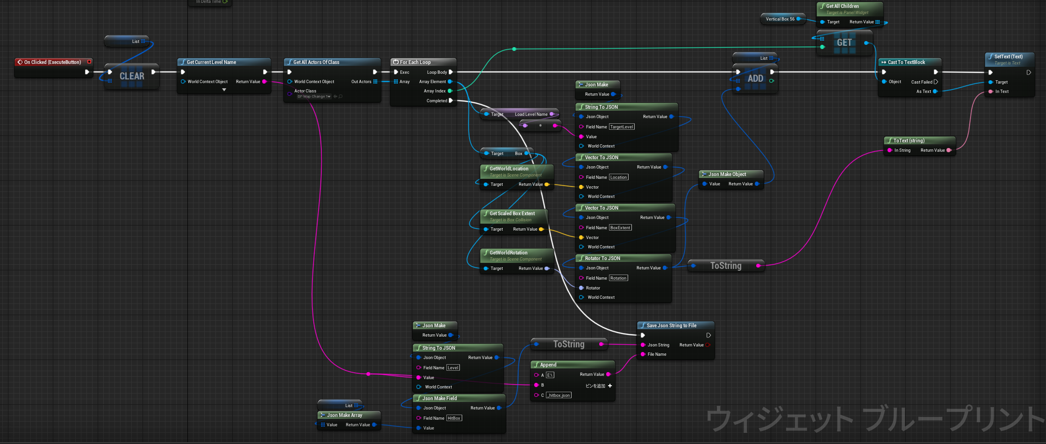Select the Append node title
1046x444 pixels.
(x=548, y=365)
